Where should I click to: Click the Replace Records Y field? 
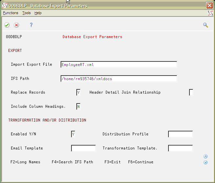[x=78, y=92]
